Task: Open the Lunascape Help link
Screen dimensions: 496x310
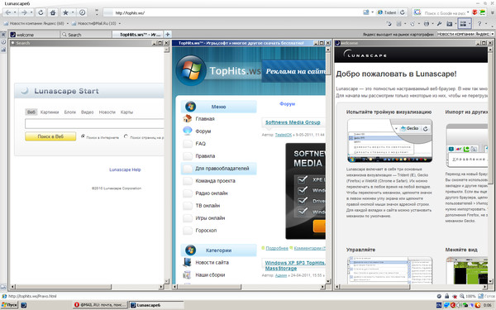Action: (125, 169)
